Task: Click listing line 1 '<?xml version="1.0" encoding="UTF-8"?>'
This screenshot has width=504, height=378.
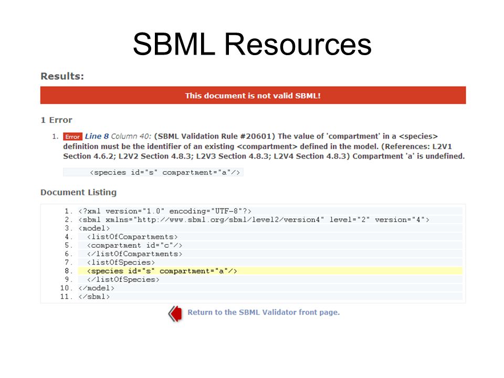Action: [x=270, y=211]
